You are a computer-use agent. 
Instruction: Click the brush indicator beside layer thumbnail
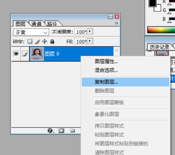pos(25,54)
